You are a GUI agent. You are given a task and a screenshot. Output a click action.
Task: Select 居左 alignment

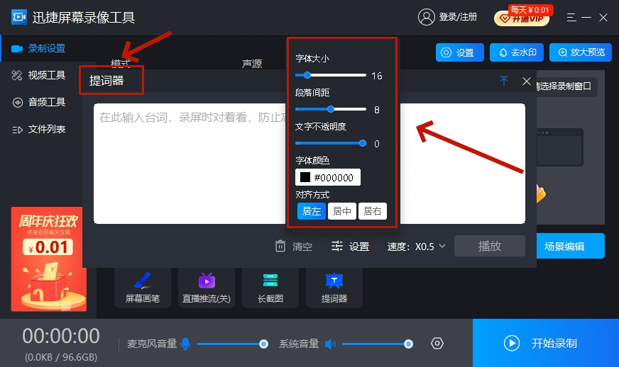click(312, 211)
